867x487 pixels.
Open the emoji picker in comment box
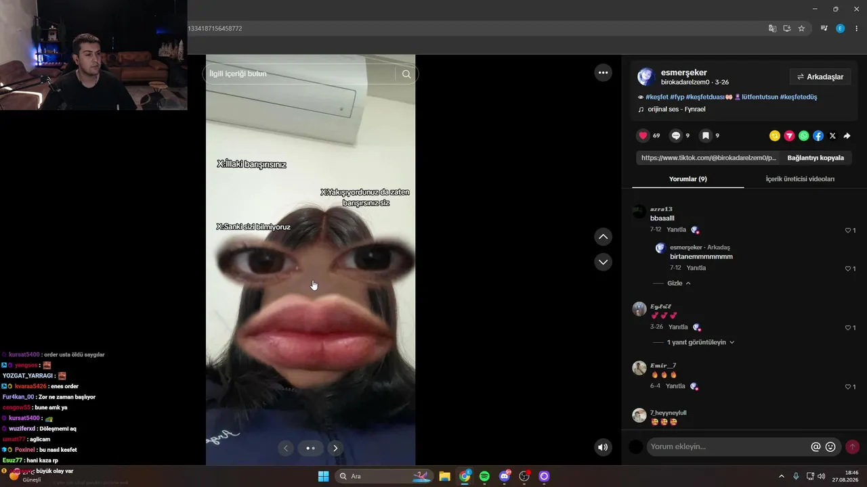pyautogui.click(x=830, y=446)
